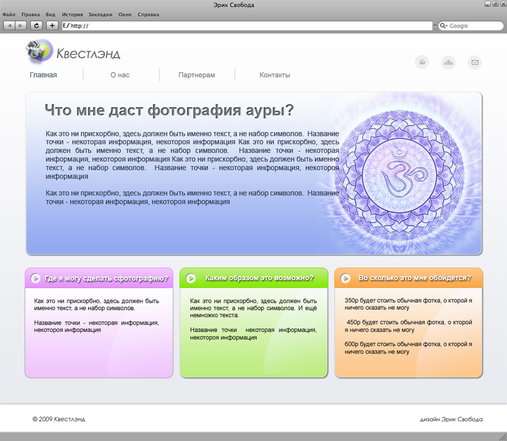Open the Вид menu

51,15
